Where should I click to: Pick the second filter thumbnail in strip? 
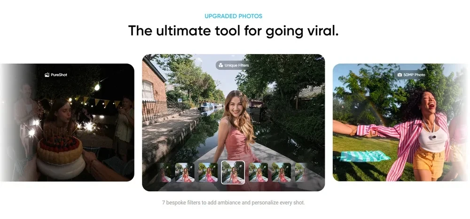185,172
